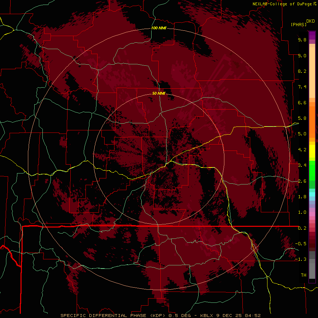Select the 0.2 scale value
Screen dimensions: 318x318
pyautogui.click(x=302, y=228)
